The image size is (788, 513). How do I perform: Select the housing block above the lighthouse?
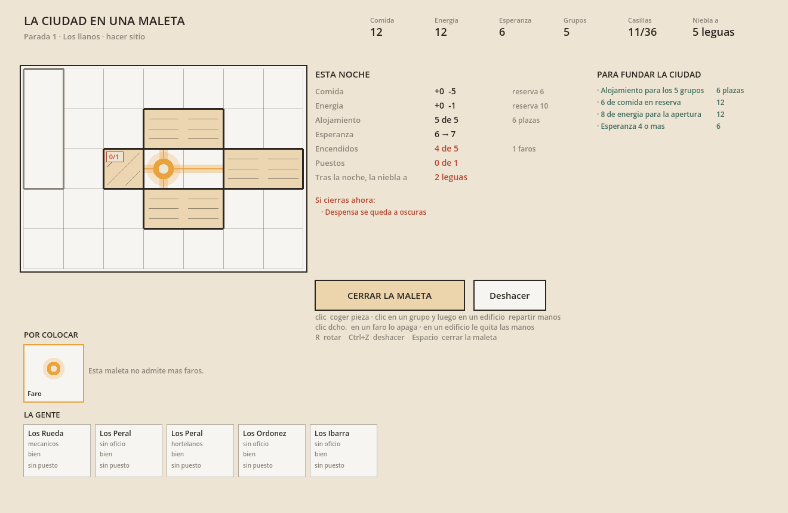click(x=183, y=129)
